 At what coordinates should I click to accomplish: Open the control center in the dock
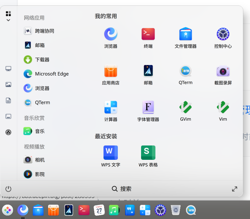point(160,210)
